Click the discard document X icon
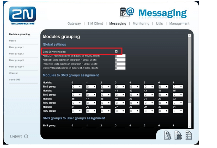The image size is (217, 148). [x=178, y=135]
